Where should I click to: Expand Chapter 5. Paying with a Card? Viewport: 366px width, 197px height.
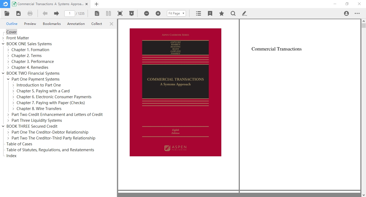point(13,91)
